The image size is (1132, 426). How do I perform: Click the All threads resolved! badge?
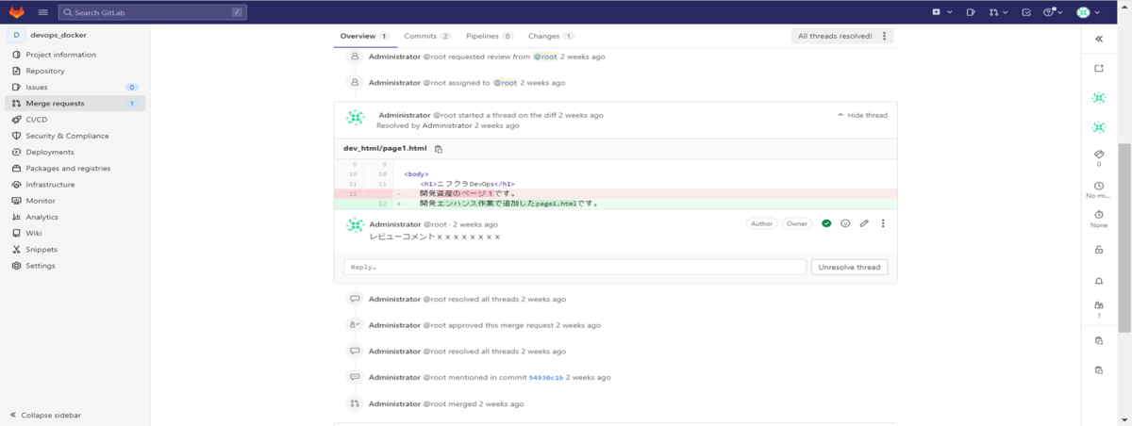click(835, 36)
